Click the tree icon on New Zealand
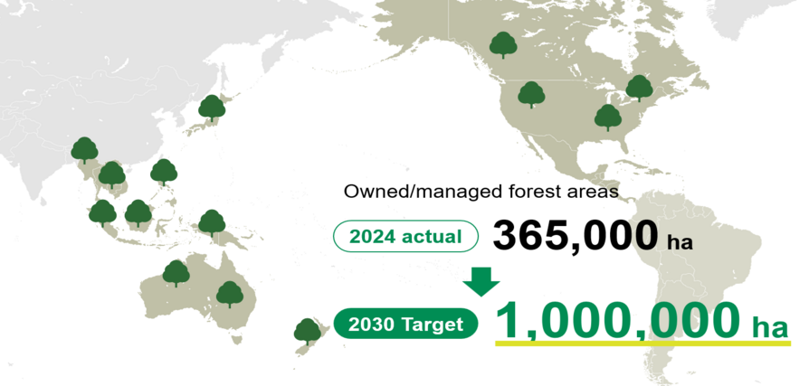The image size is (809, 386). [307, 332]
